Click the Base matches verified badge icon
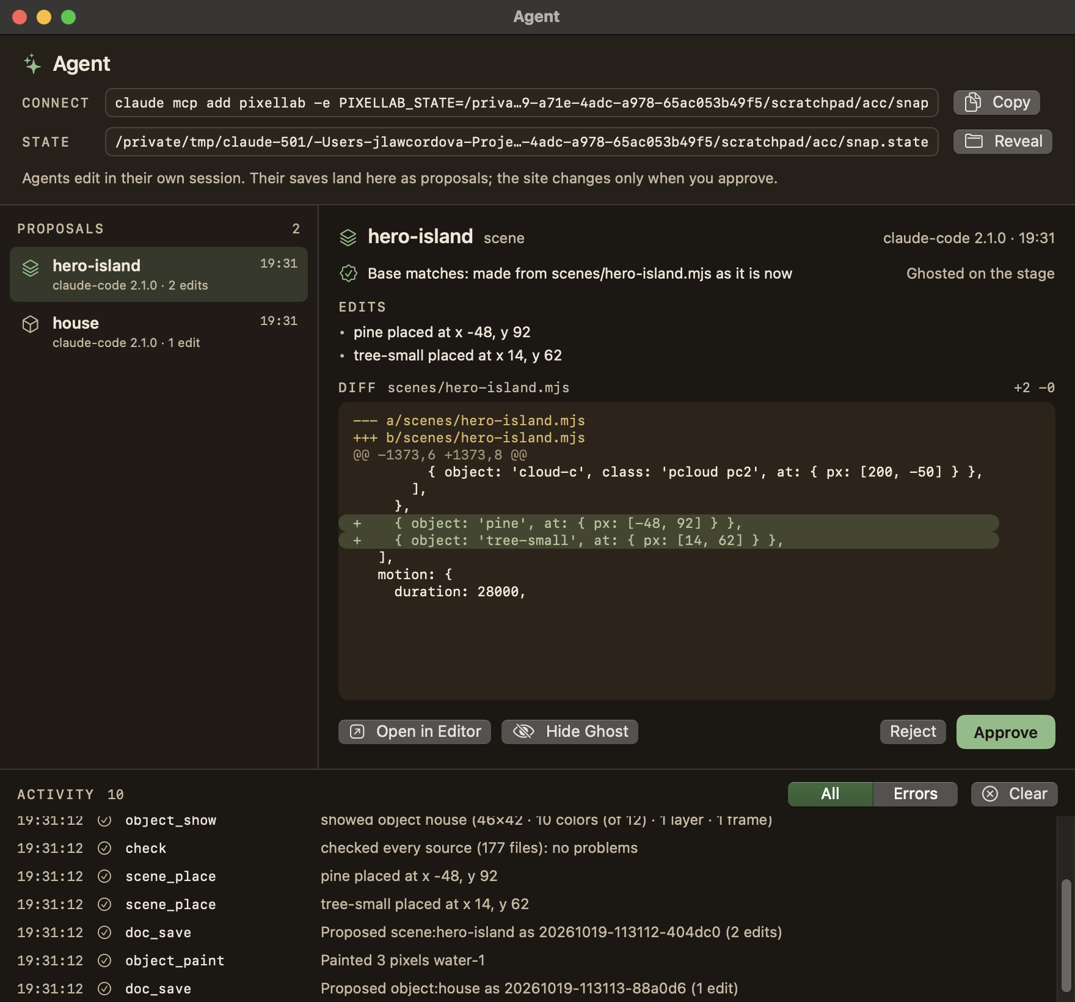The height and width of the screenshot is (1002, 1075). 348,274
